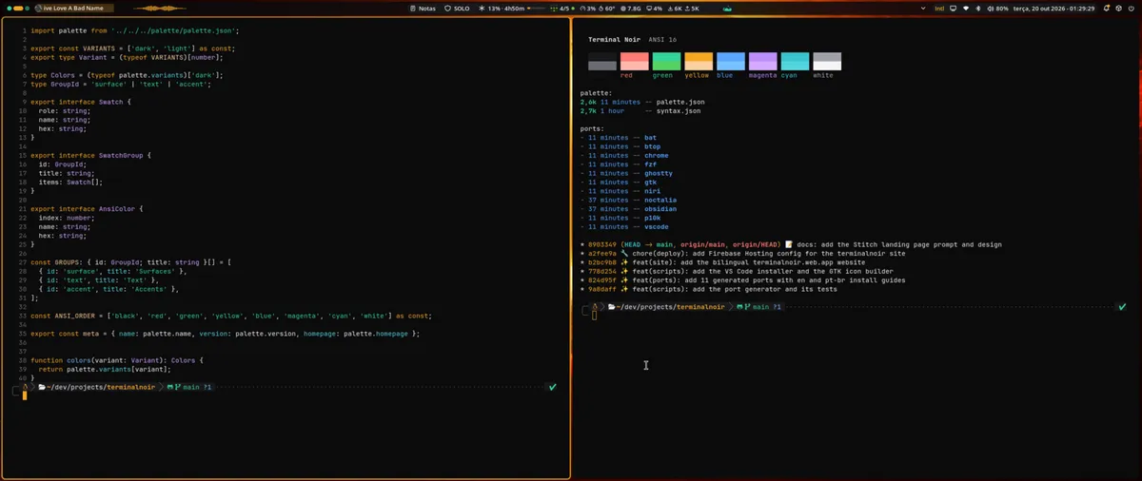The image size is (1142, 481).
Task: Click commit hash 9a8daff in the git log
Action: pos(603,289)
